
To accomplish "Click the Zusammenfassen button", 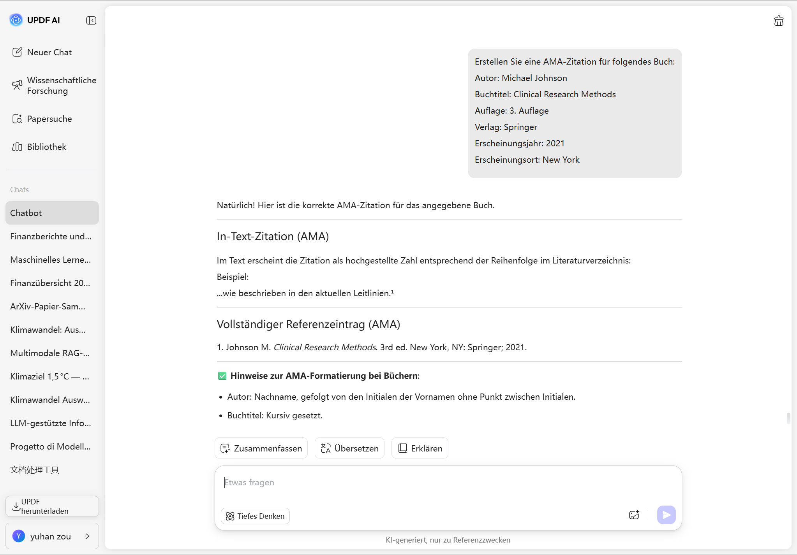I will click(261, 448).
